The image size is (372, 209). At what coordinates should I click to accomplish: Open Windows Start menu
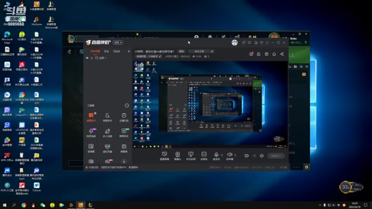click(5, 205)
